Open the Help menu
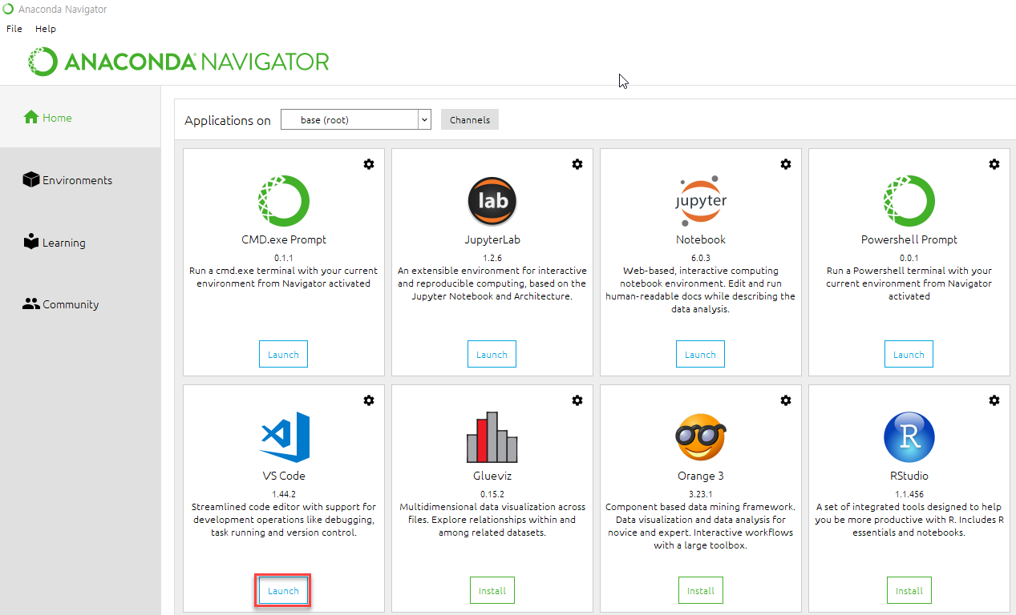 46,29
